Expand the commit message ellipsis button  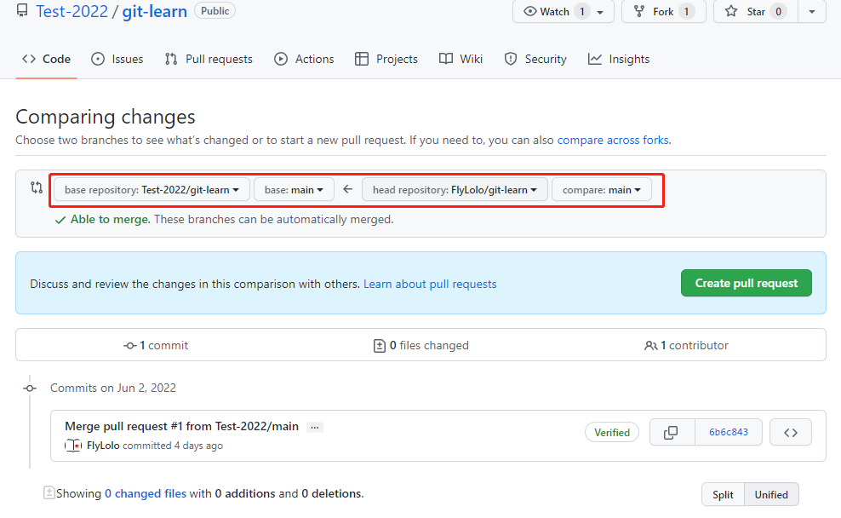[315, 428]
